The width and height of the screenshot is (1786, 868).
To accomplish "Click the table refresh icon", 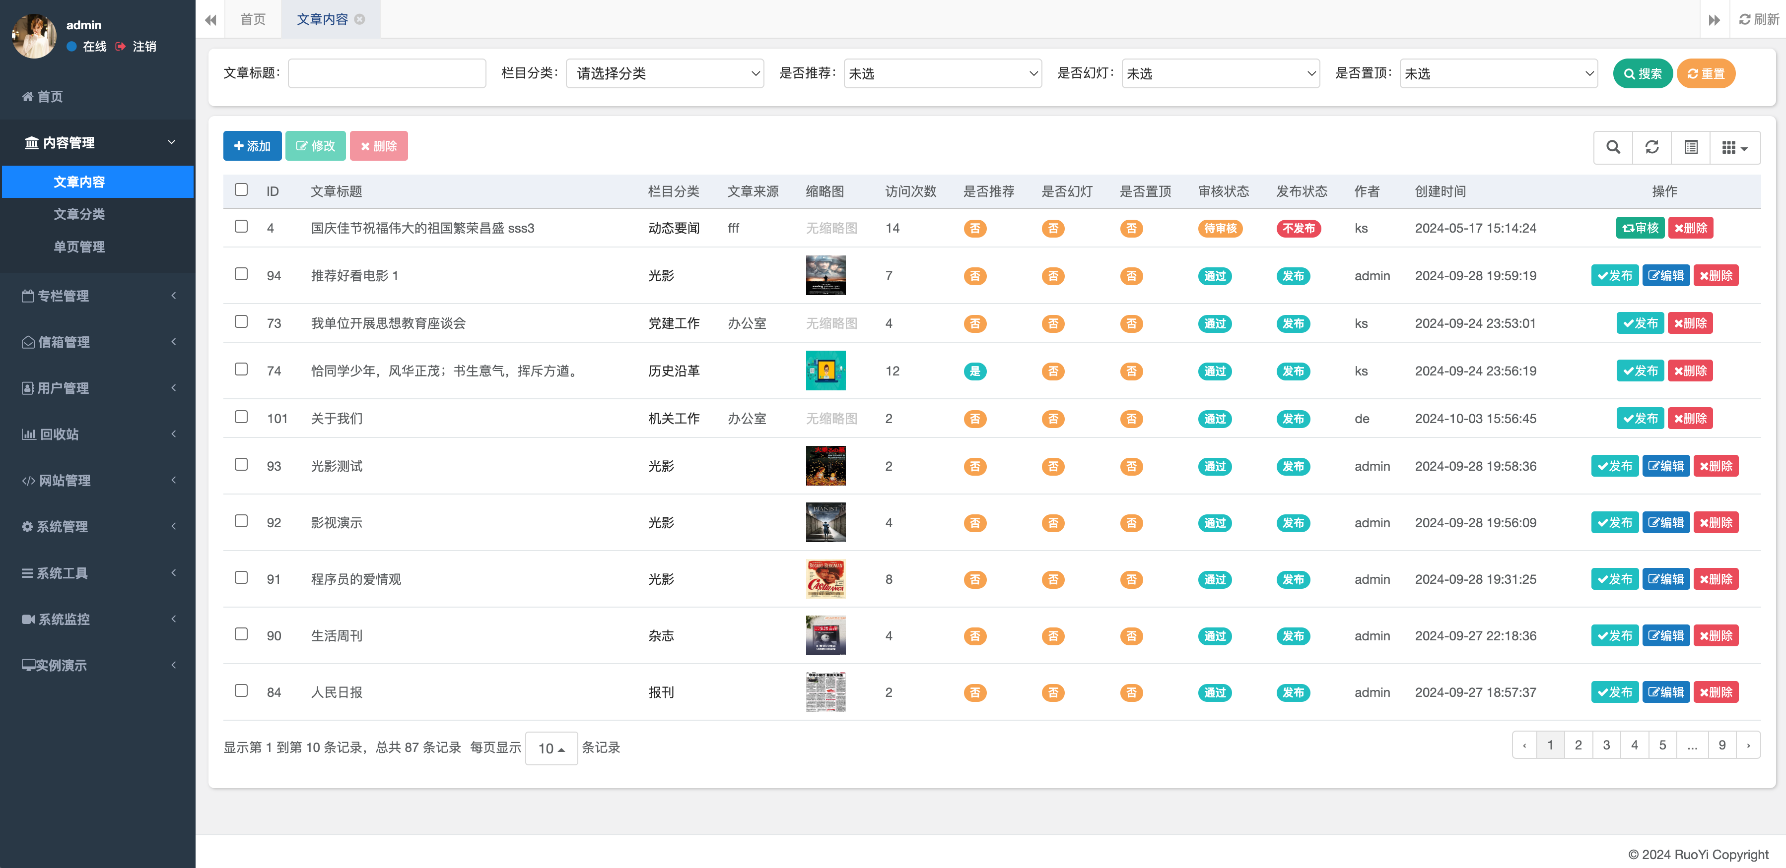I will click(1651, 147).
